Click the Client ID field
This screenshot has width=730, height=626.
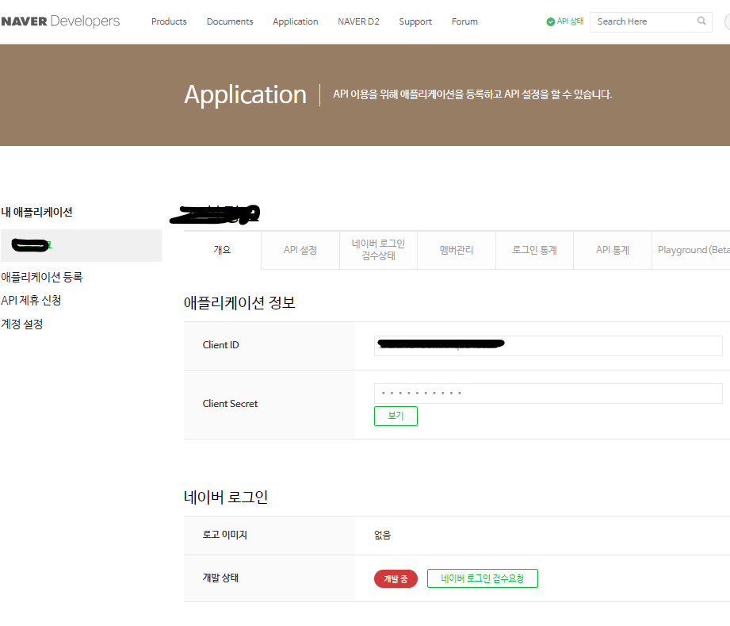(x=548, y=345)
